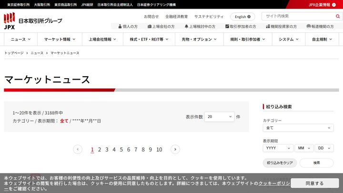This screenshot has height=193, width=343.
Task: Open 大阪取引所 link
Action: click(x=42, y=5)
